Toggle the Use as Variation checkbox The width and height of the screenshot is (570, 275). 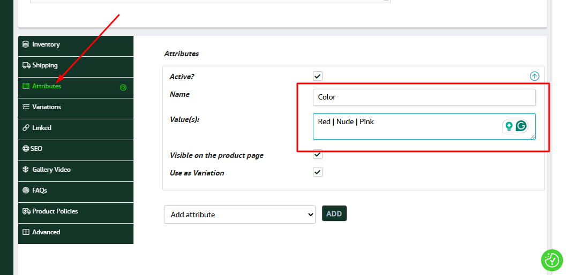pyautogui.click(x=318, y=172)
